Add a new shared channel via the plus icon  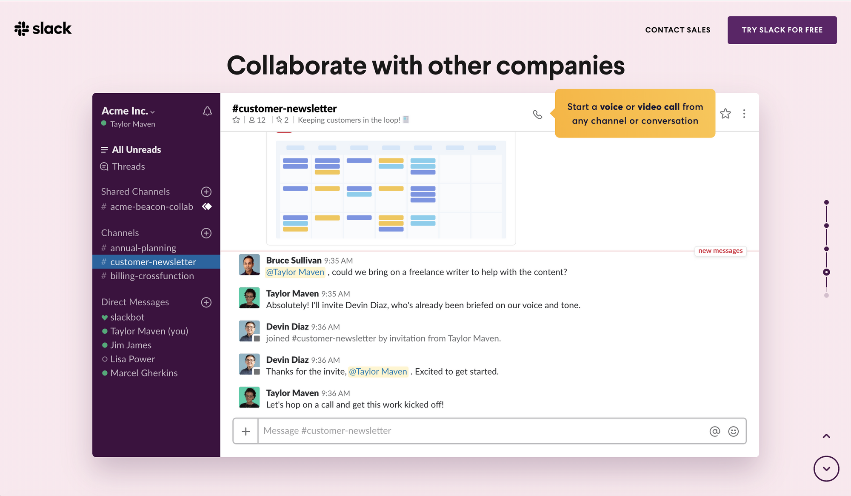206,192
